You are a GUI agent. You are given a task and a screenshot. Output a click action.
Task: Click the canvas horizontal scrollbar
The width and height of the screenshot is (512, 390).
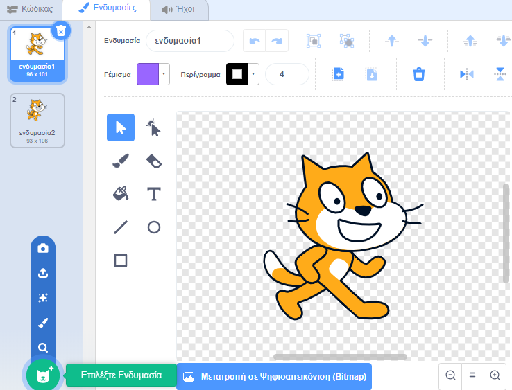pyautogui.click(x=340, y=357)
